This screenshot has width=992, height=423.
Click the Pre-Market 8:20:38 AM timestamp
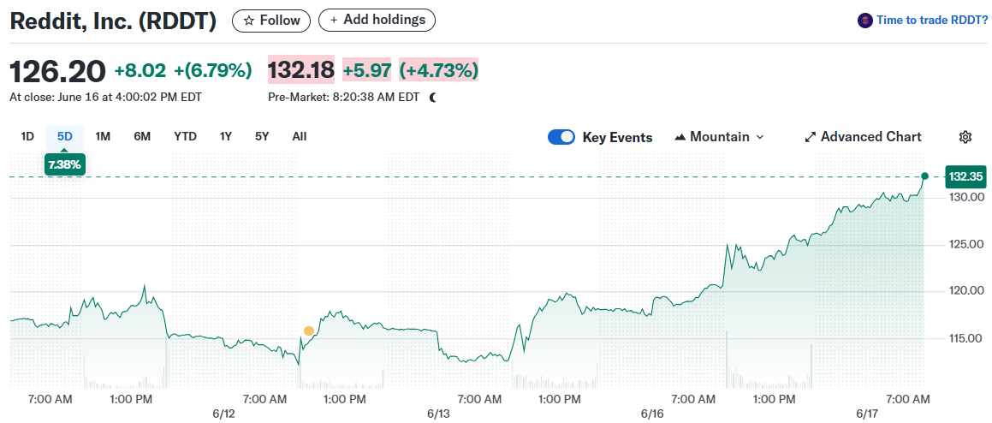coord(344,98)
